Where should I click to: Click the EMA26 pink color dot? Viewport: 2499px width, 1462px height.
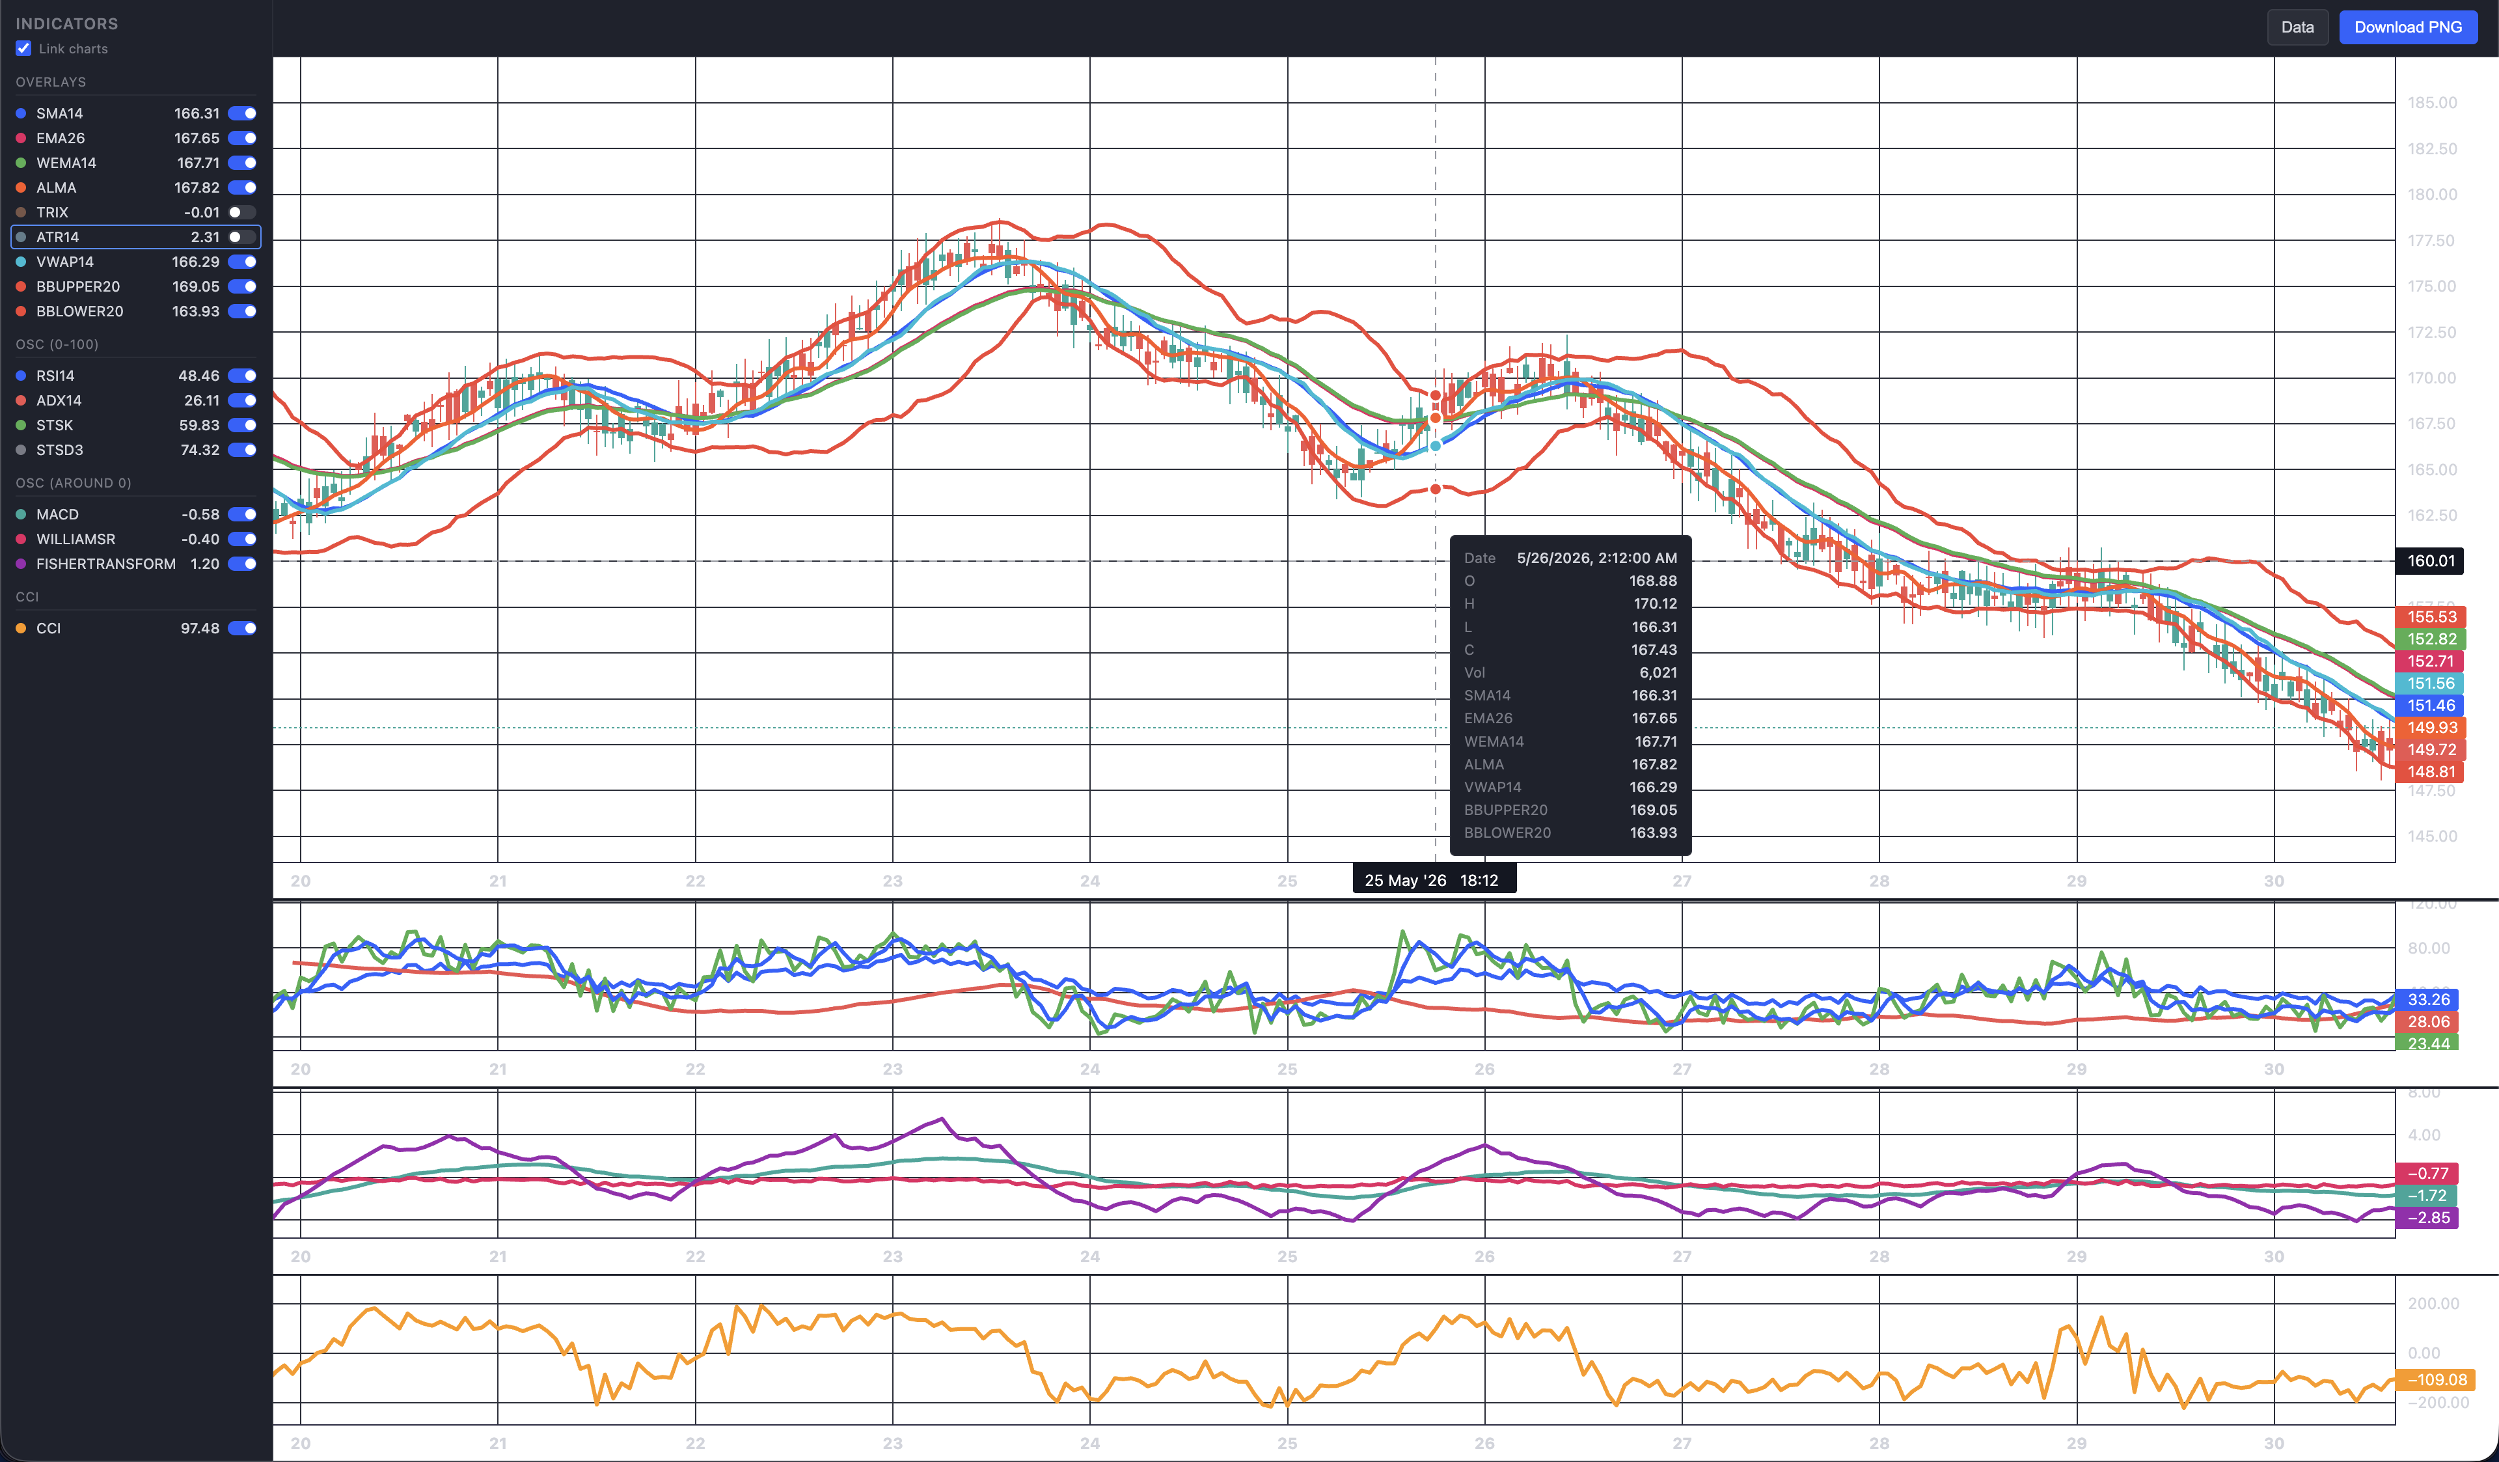point(21,138)
